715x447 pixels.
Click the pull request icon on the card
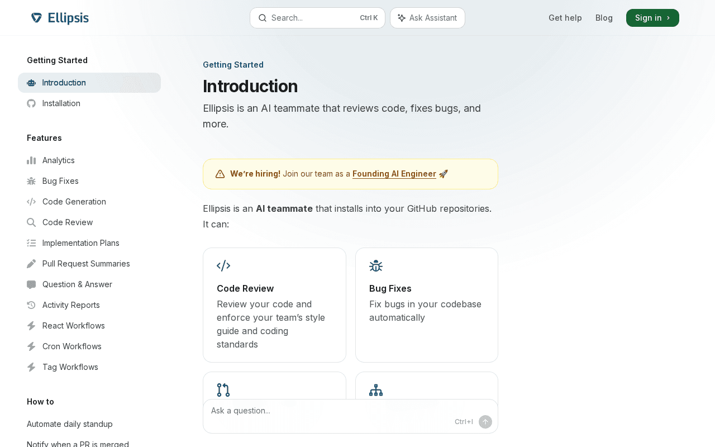click(x=223, y=390)
